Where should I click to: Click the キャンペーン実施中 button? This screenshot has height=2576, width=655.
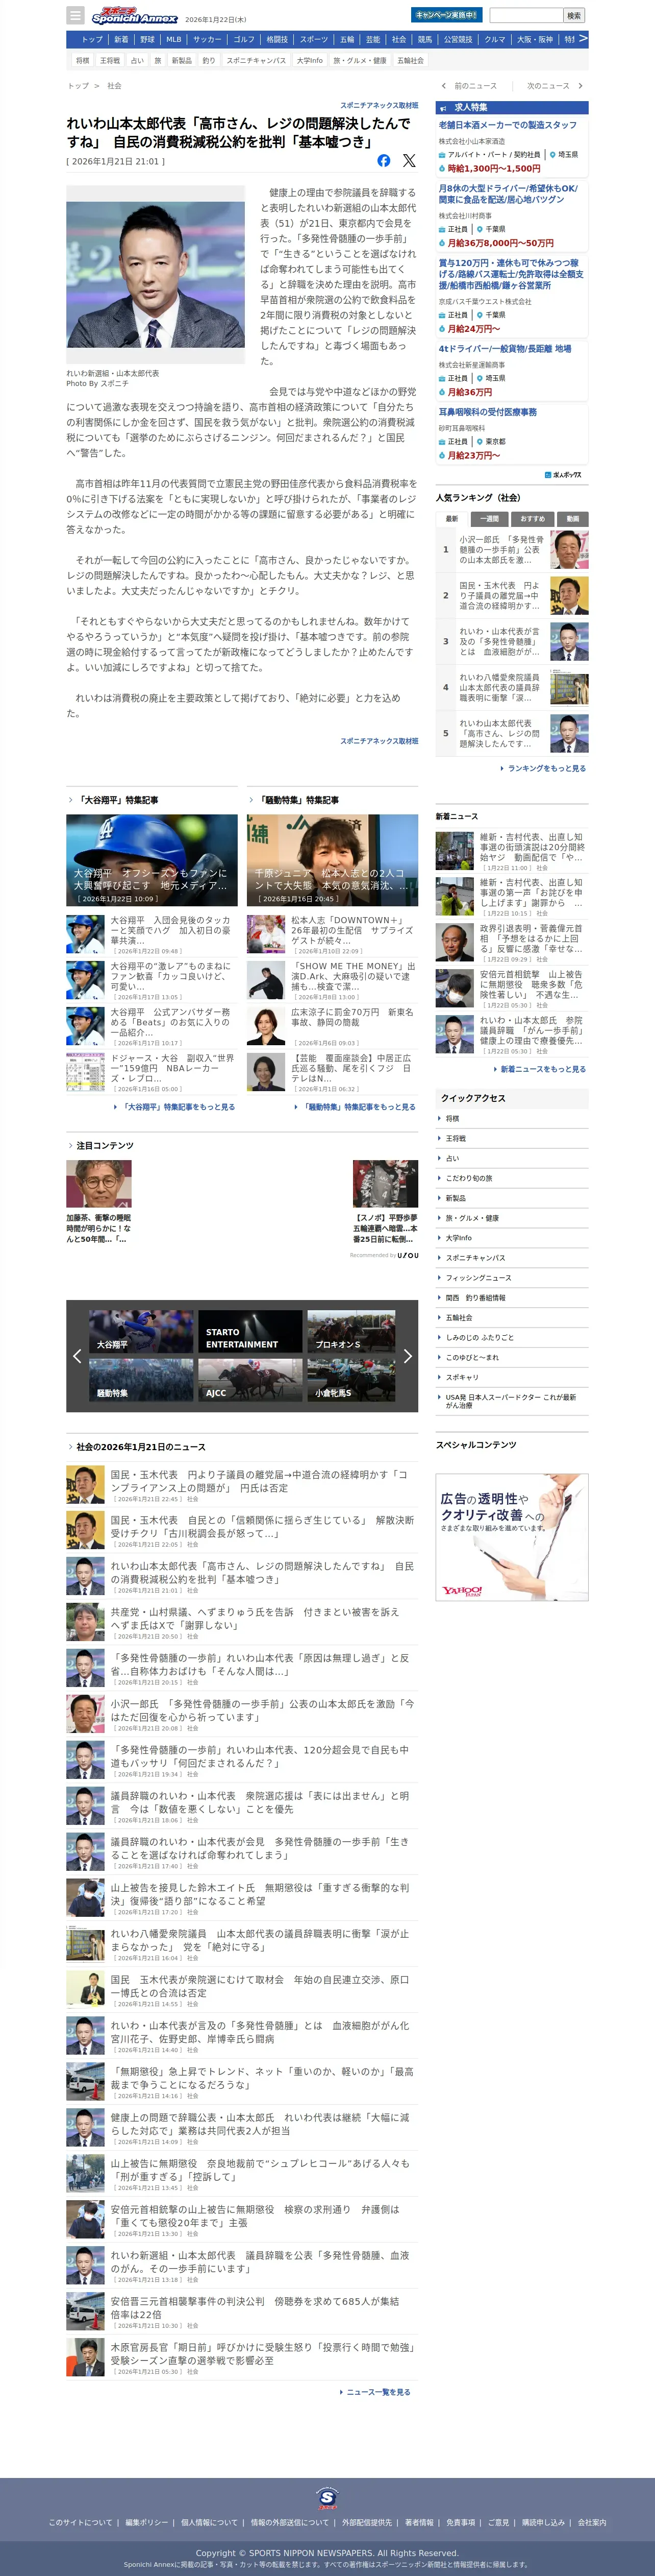click(446, 15)
